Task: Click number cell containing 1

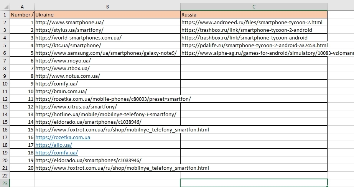Action: click(22, 22)
